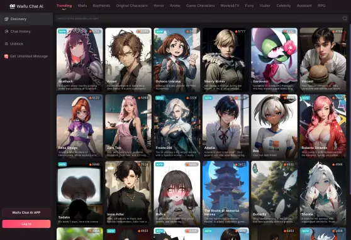Click the Unblock sidebar icon
The width and height of the screenshot is (351, 240).
click(6, 44)
